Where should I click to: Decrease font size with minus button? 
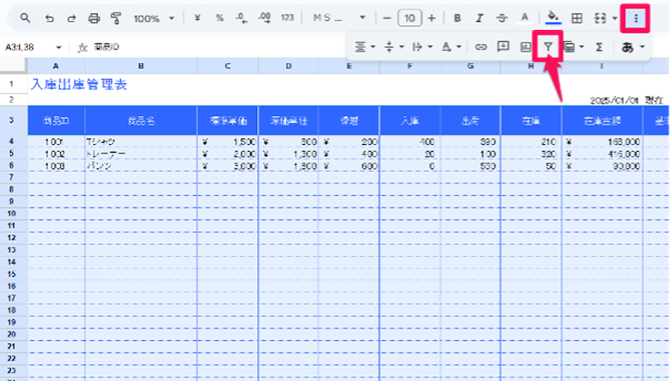(387, 18)
